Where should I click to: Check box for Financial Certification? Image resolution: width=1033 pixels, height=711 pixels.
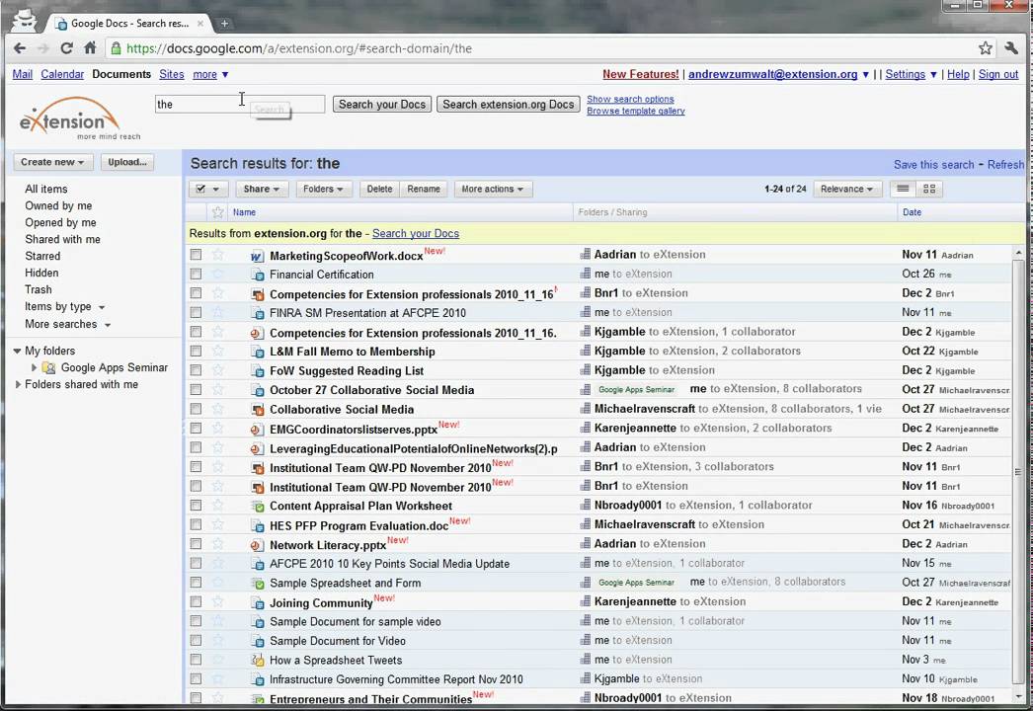pyautogui.click(x=196, y=274)
